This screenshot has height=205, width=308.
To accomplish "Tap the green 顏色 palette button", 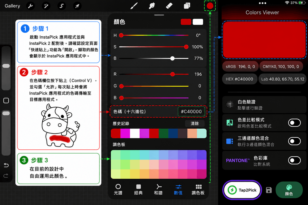I will pyautogui.click(x=289, y=190).
